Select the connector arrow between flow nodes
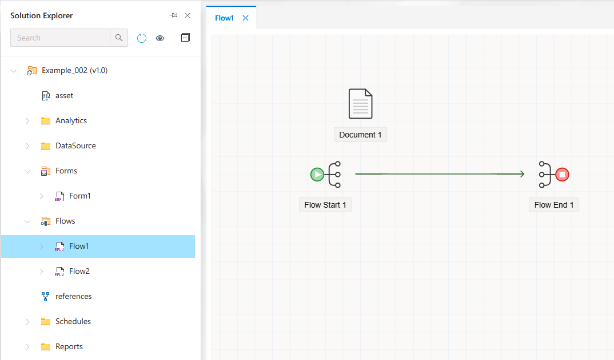 (x=440, y=174)
